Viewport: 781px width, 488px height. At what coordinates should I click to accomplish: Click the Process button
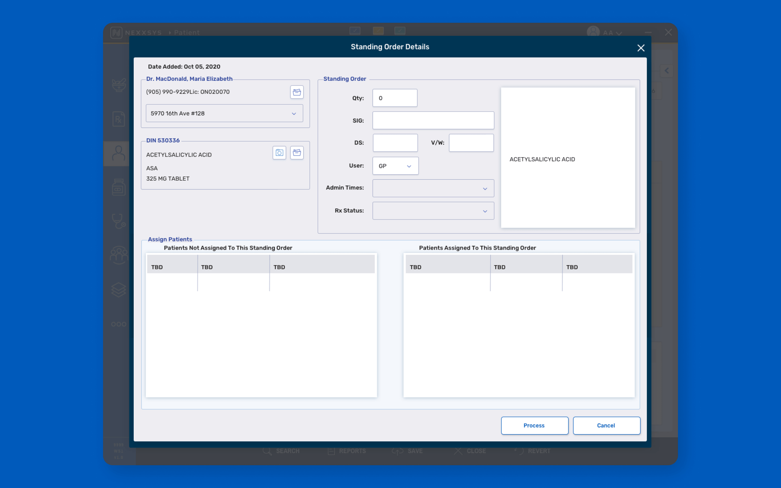534,425
